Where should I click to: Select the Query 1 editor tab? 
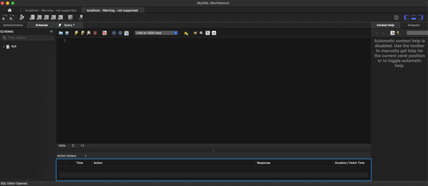pos(69,25)
